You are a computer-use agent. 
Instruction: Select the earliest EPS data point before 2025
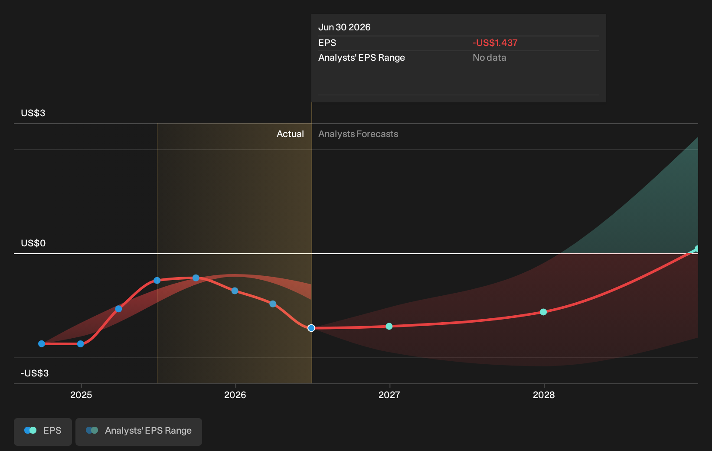(42, 343)
